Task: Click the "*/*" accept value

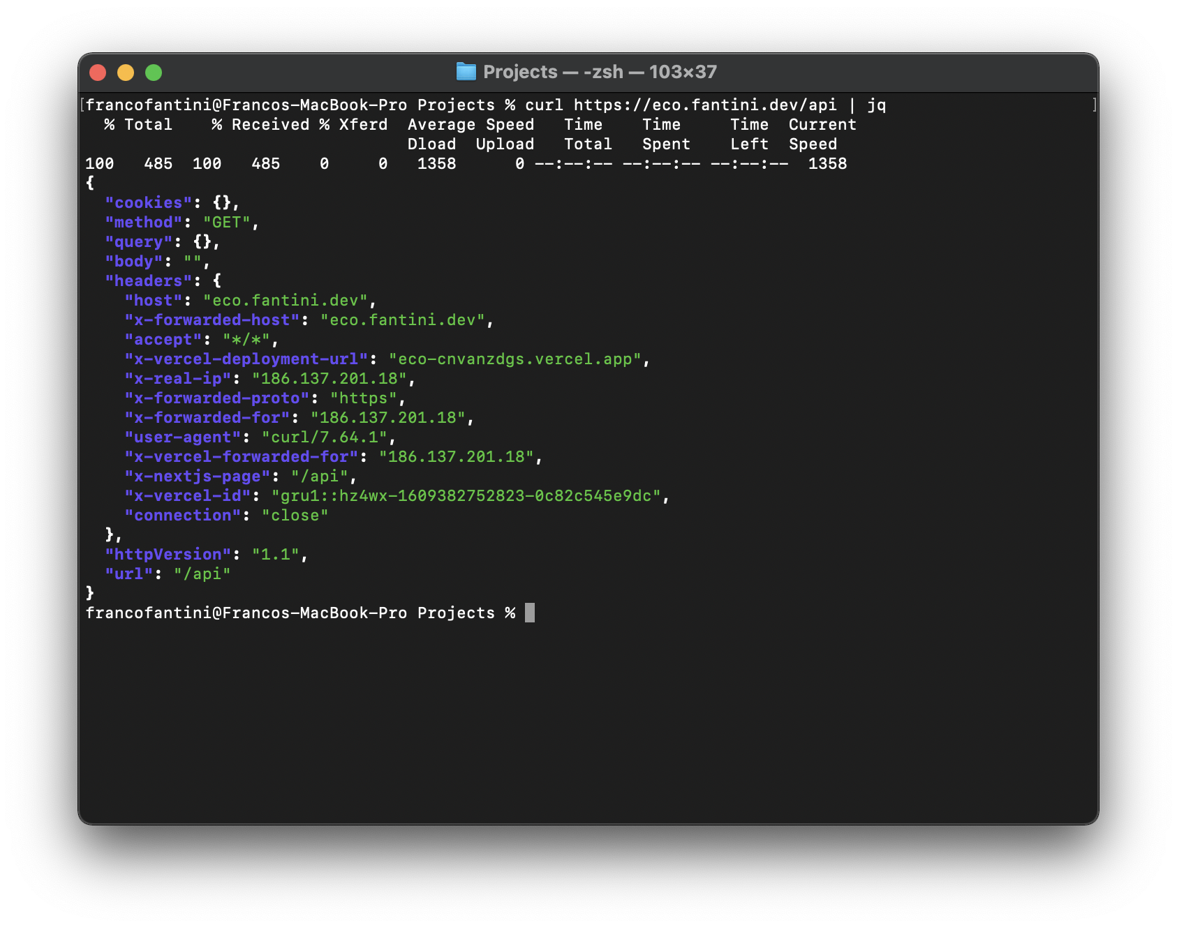Action: point(246,339)
